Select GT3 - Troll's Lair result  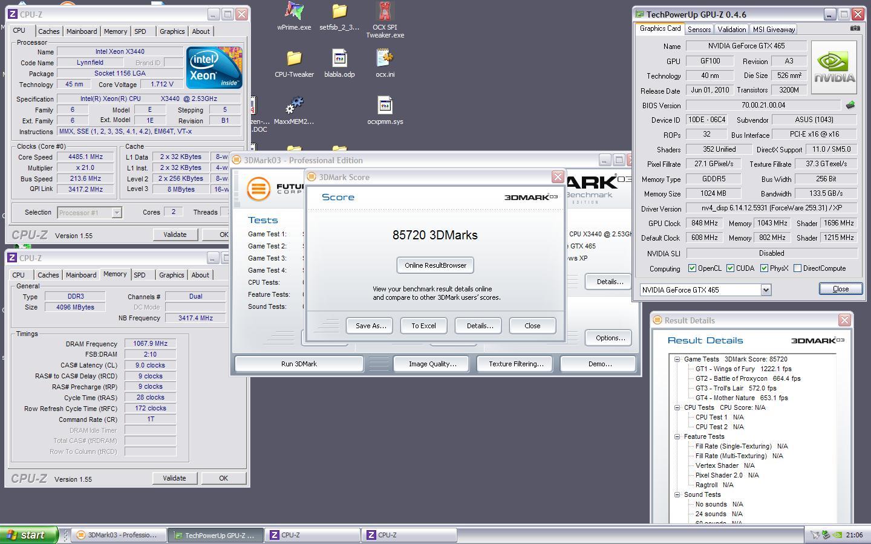pos(736,388)
